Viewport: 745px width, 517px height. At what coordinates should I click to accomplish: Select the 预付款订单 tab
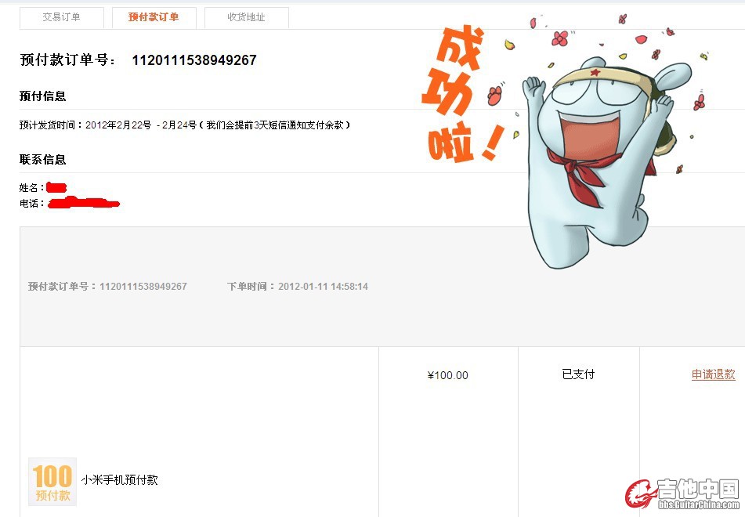pyautogui.click(x=154, y=17)
